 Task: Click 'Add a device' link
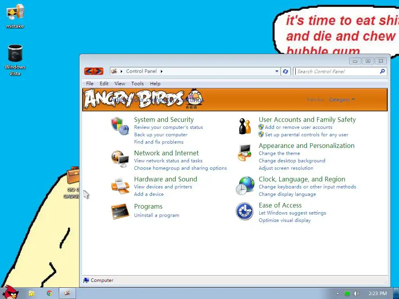click(x=148, y=194)
